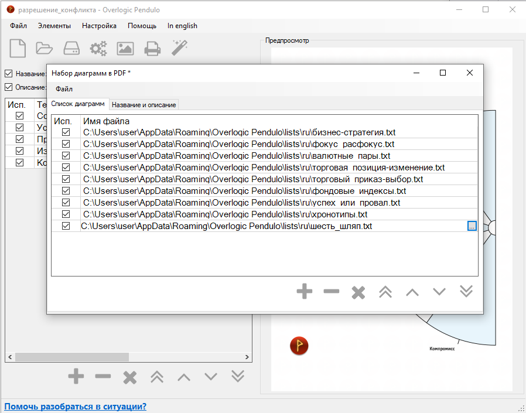526x413 pixels.
Task: Switch language via In english
Action: coord(183,26)
